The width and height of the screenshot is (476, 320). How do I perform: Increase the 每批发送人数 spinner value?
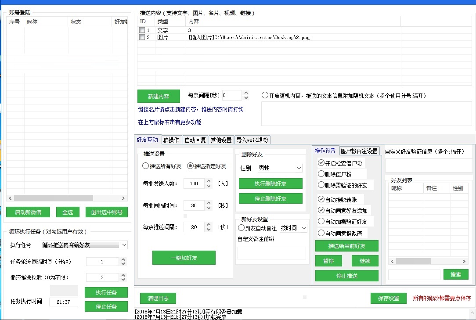click(209, 181)
